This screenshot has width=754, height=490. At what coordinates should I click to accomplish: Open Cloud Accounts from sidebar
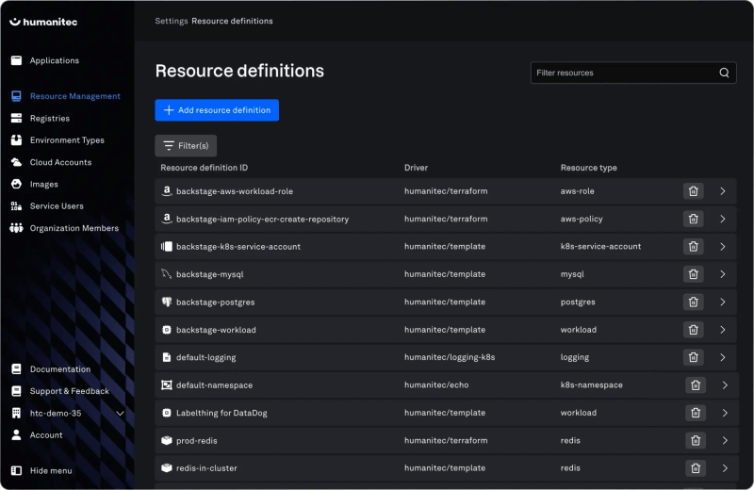point(60,162)
